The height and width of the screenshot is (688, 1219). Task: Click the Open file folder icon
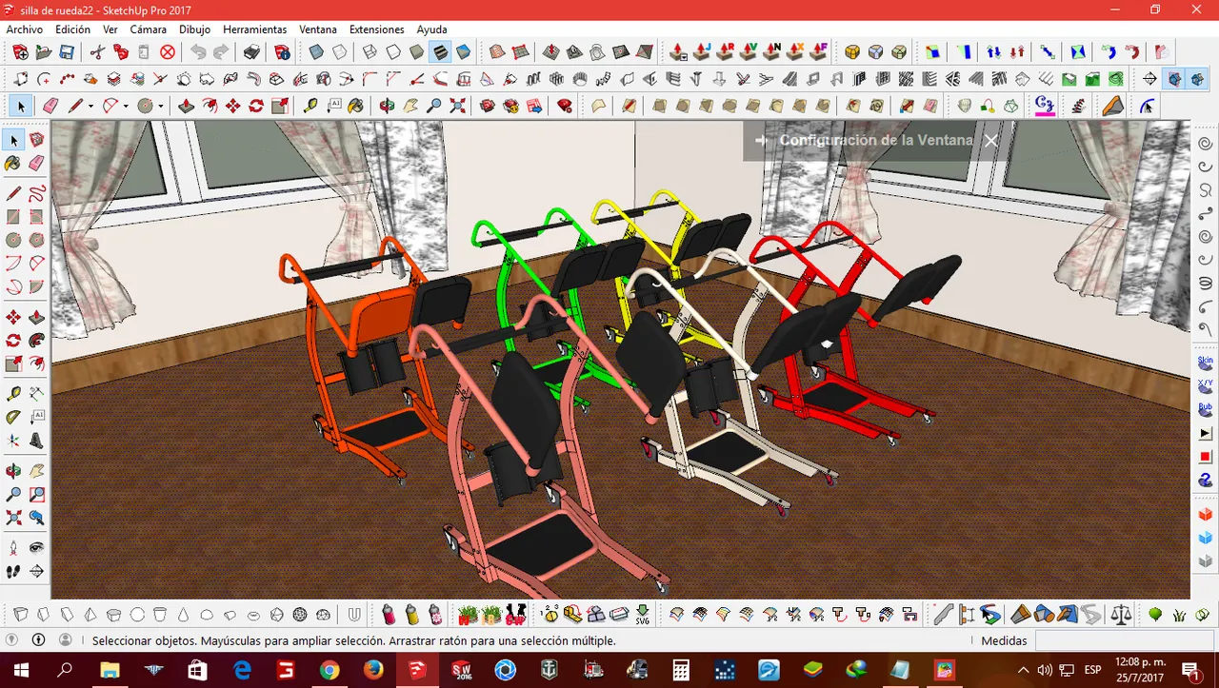pyautogui.click(x=43, y=52)
